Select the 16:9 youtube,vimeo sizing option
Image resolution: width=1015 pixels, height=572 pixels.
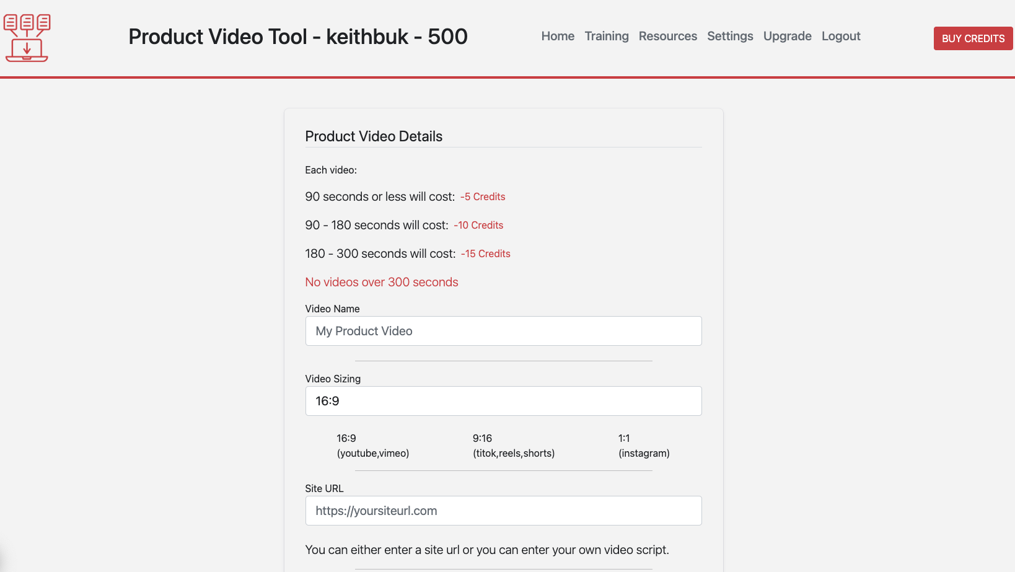372,445
